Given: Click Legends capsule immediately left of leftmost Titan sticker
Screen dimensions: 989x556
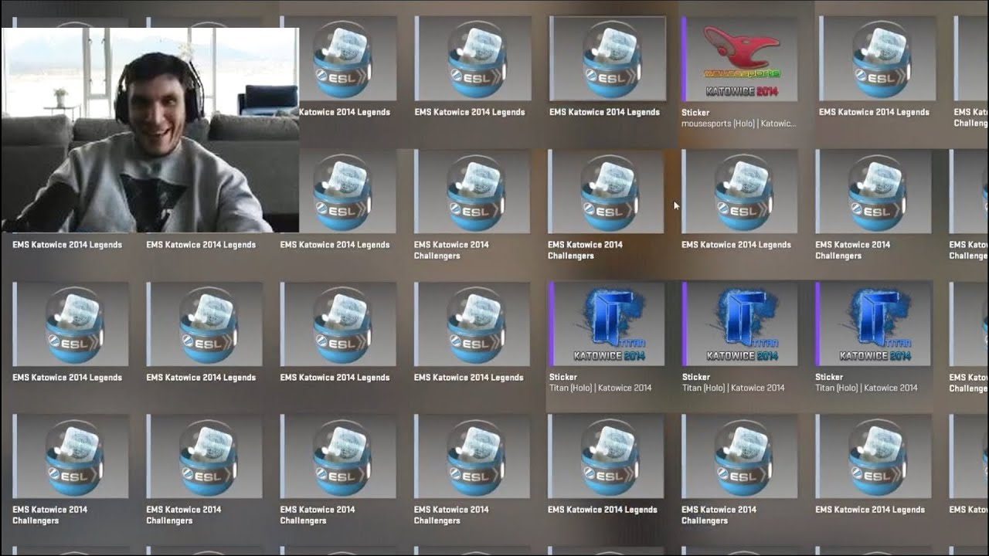Looking at the screenshot, I should pyautogui.click(x=473, y=325).
